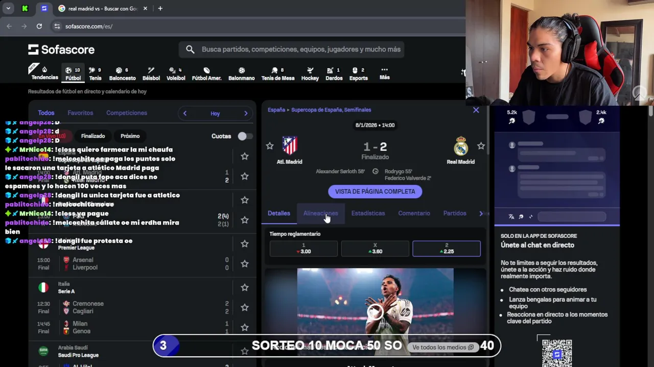Open the Hockey sport category
654x367 pixels.
[x=310, y=73]
